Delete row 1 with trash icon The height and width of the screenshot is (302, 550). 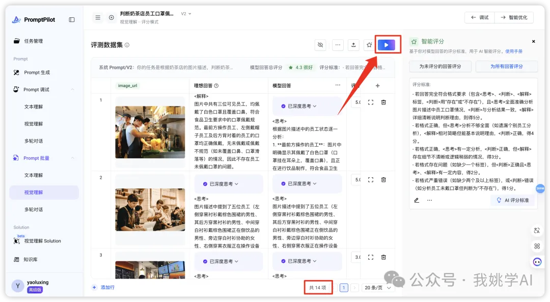click(x=383, y=102)
